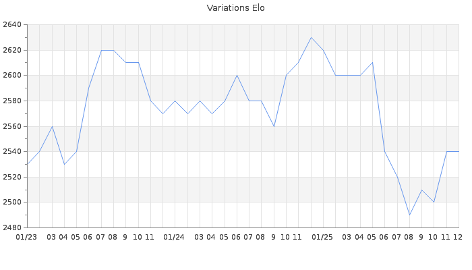
Task: Select the 2580 y-axis tick label
Action: tap(11, 101)
